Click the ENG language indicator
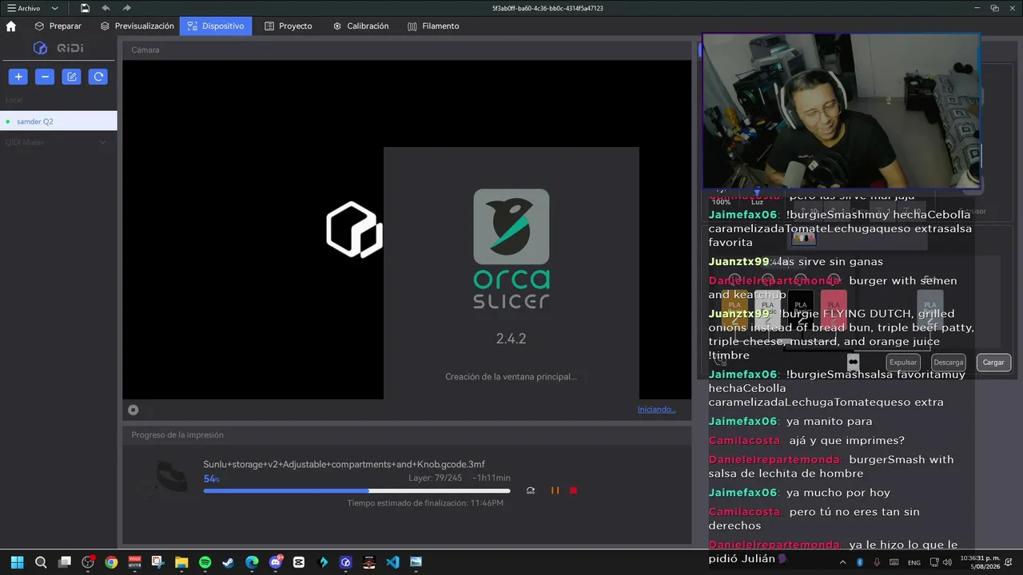 [914, 562]
